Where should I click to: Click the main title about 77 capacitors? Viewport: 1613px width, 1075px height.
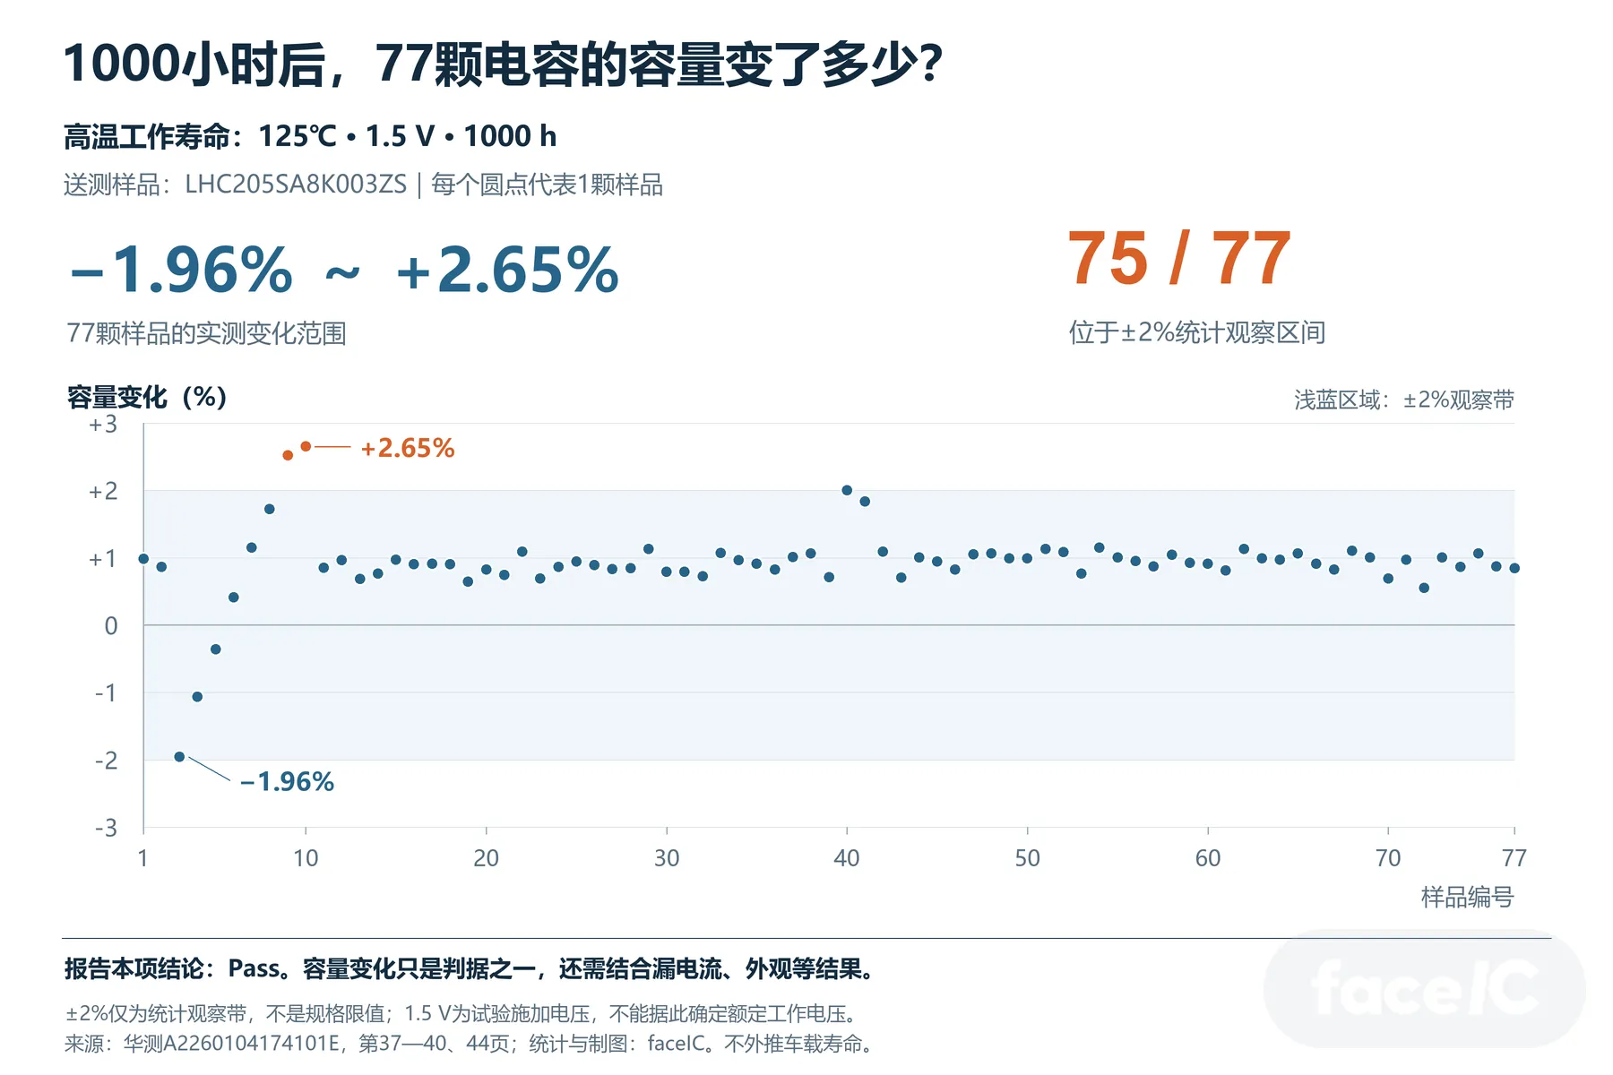point(503,64)
